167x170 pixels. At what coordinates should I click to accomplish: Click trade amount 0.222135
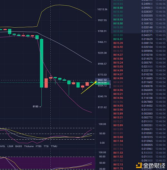click(147, 70)
